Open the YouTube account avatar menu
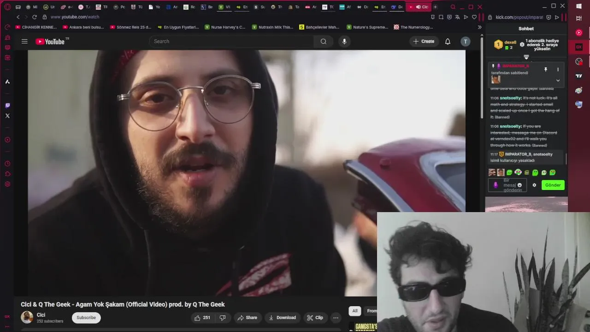The width and height of the screenshot is (590, 332). click(x=466, y=41)
